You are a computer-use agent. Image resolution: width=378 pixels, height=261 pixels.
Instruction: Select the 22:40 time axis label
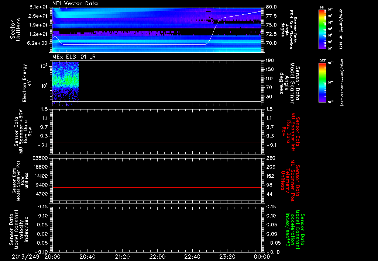coord(192,256)
